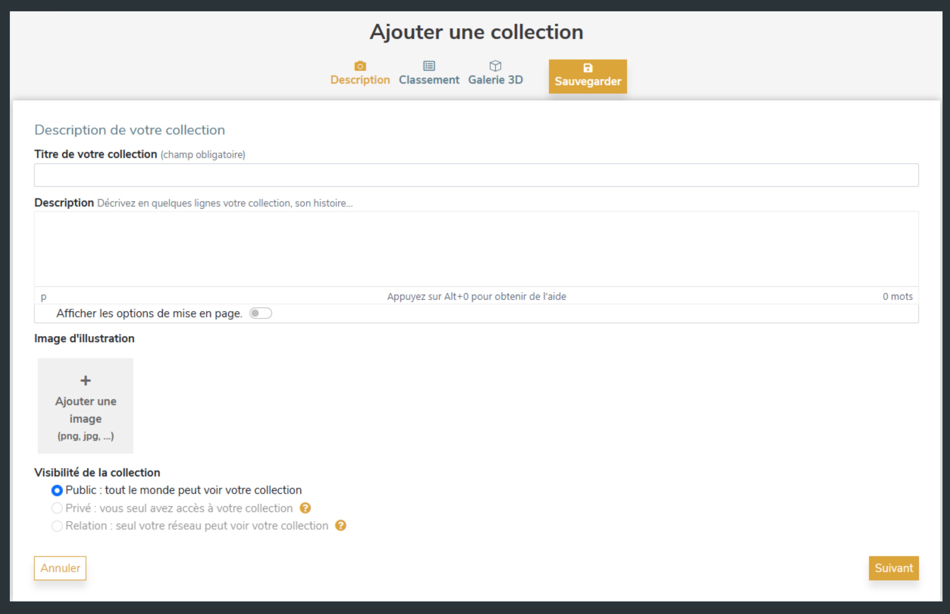Save with the Sauvegarder button

588,76
